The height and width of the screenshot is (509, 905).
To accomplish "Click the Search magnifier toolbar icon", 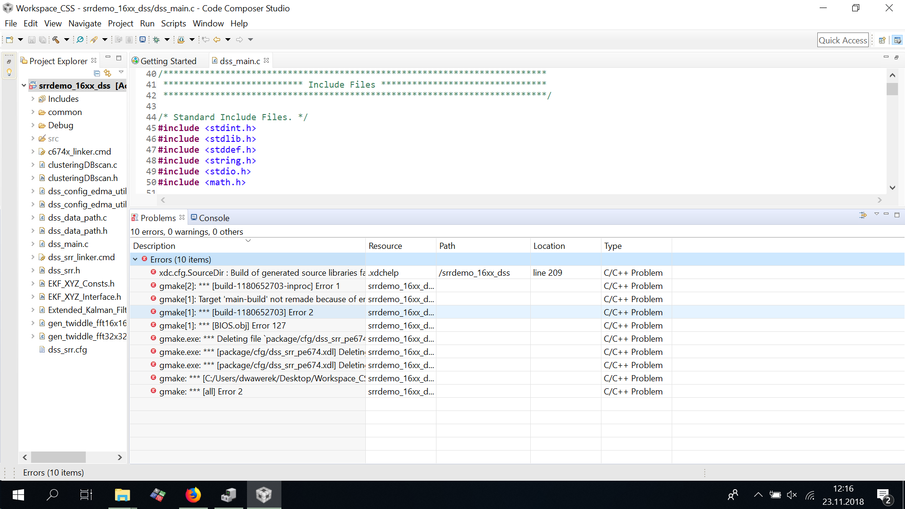I will [x=80, y=40].
